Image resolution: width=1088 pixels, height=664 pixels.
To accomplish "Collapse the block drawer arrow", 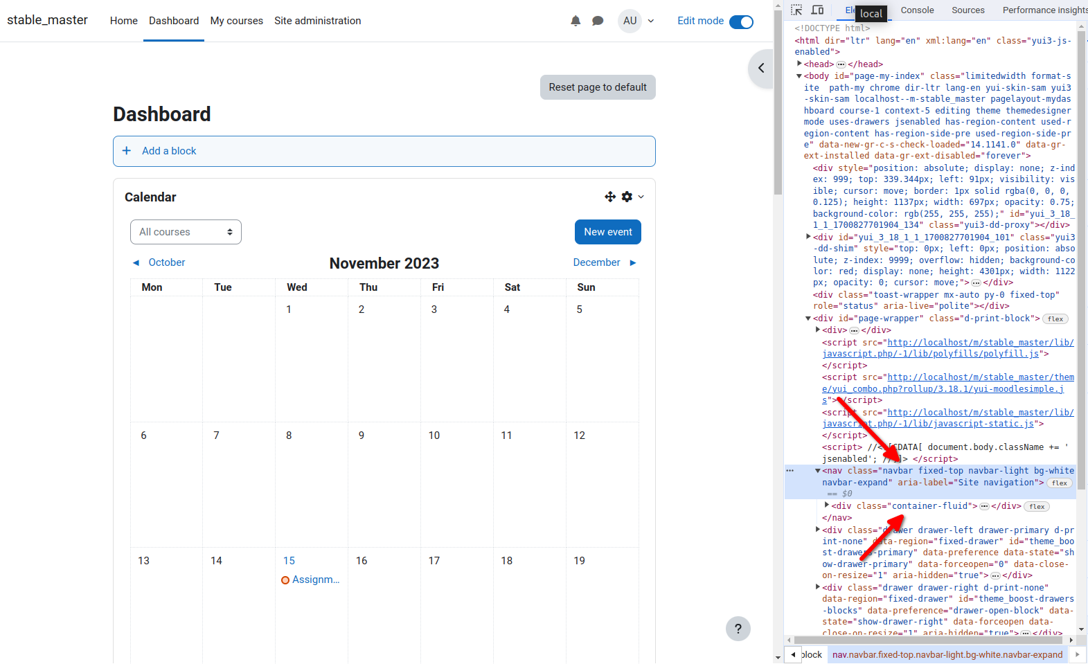I will coord(761,68).
